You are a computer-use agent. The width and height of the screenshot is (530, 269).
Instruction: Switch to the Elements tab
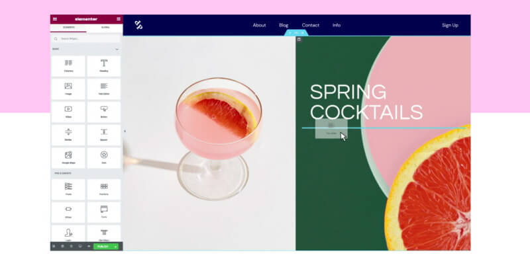pyautogui.click(x=69, y=28)
